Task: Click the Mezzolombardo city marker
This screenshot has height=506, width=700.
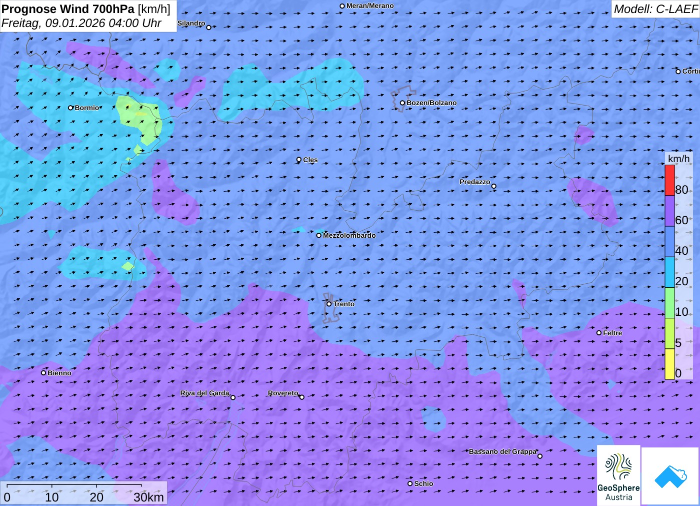Action: click(319, 235)
